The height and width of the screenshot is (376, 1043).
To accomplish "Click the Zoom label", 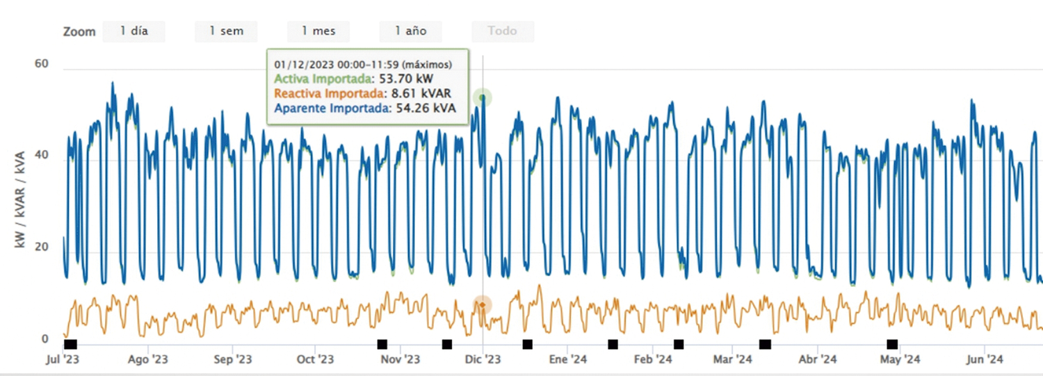I will click(x=79, y=32).
